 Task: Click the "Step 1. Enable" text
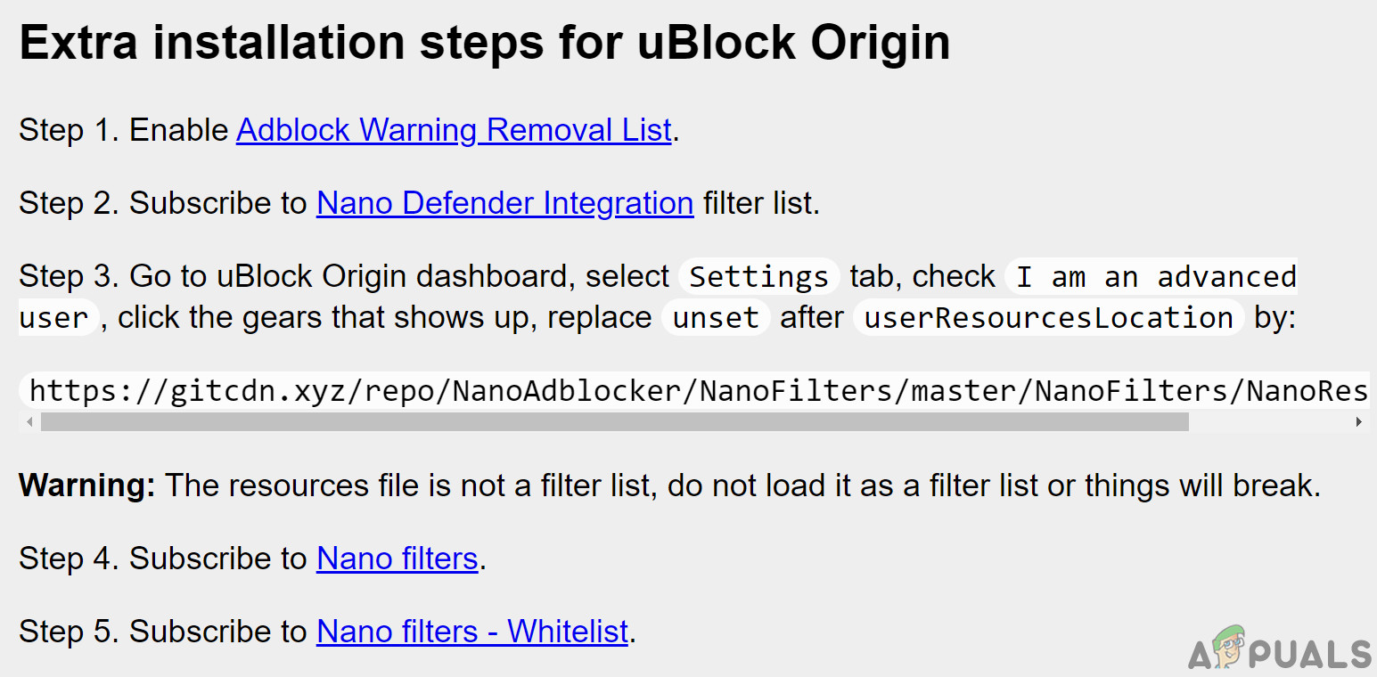click(123, 130)
